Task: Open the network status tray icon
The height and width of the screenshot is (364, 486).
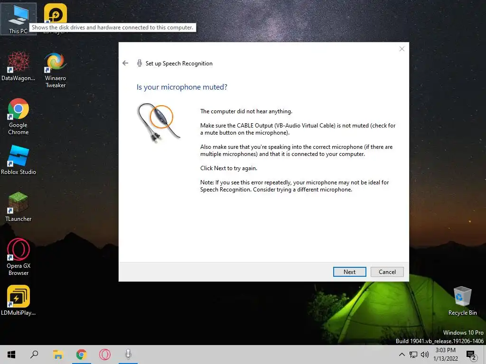Action: click(413, 355)
